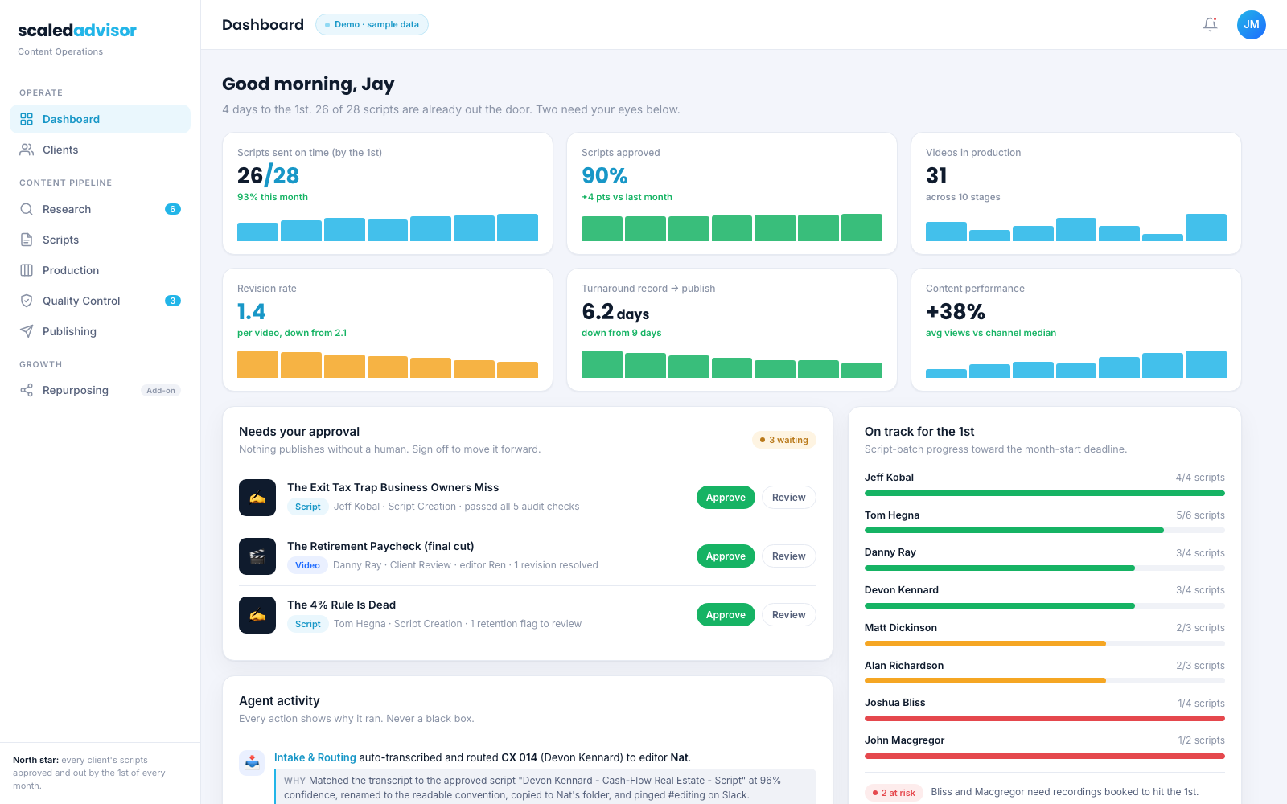Click the "Needs your approval" heading
The image size is (1287, 804).
(299, 432)
